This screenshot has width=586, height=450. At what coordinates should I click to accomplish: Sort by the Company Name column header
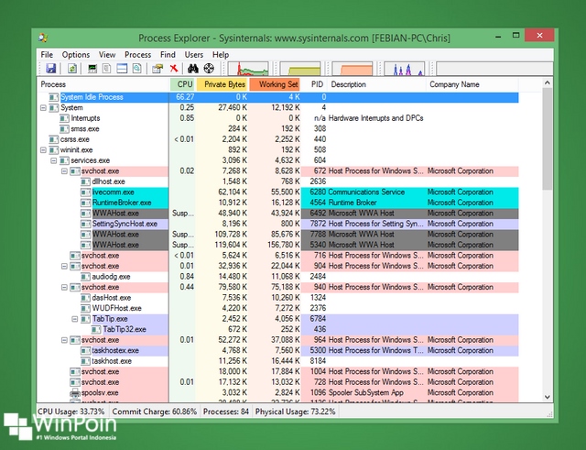(472, 84)
